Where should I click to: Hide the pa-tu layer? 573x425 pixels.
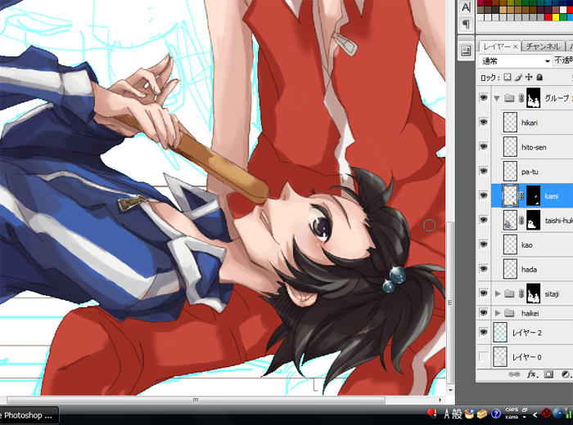(484, 171)
